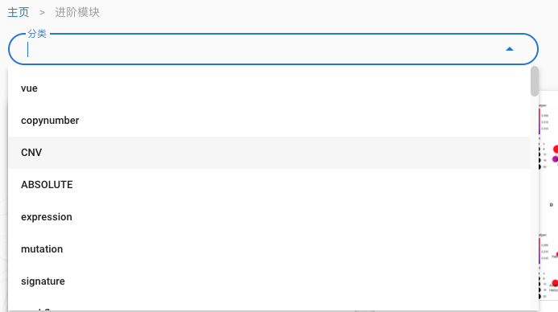Focus the 分类 text input field

pyautogui.click(x=263, y=49)
